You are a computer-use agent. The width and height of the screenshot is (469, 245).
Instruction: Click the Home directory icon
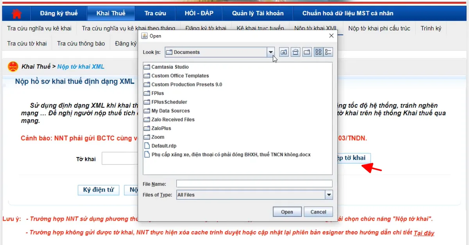point(296,52)
